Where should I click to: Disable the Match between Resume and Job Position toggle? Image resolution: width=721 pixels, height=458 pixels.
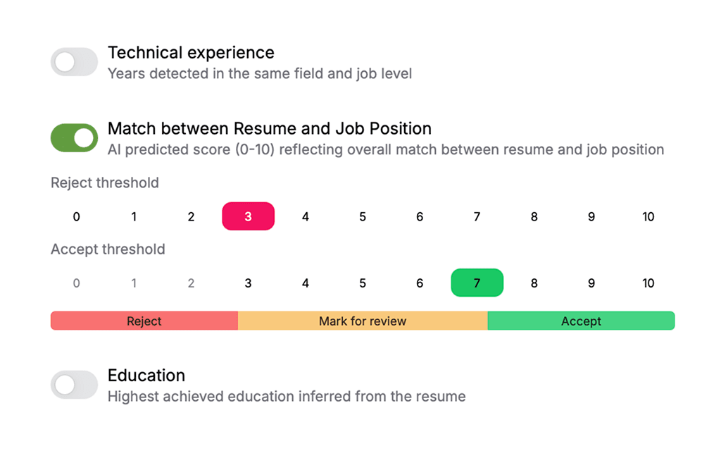74,137
